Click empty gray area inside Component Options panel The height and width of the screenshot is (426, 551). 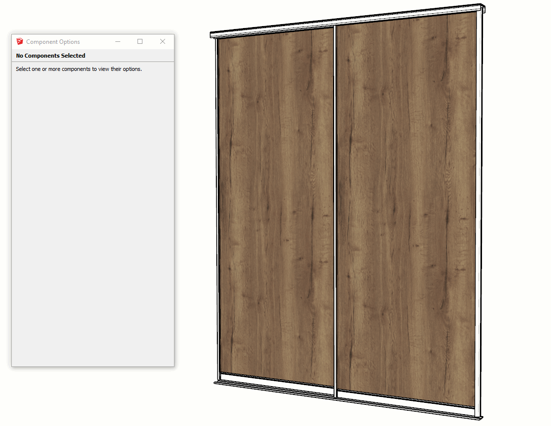(93, 222)
